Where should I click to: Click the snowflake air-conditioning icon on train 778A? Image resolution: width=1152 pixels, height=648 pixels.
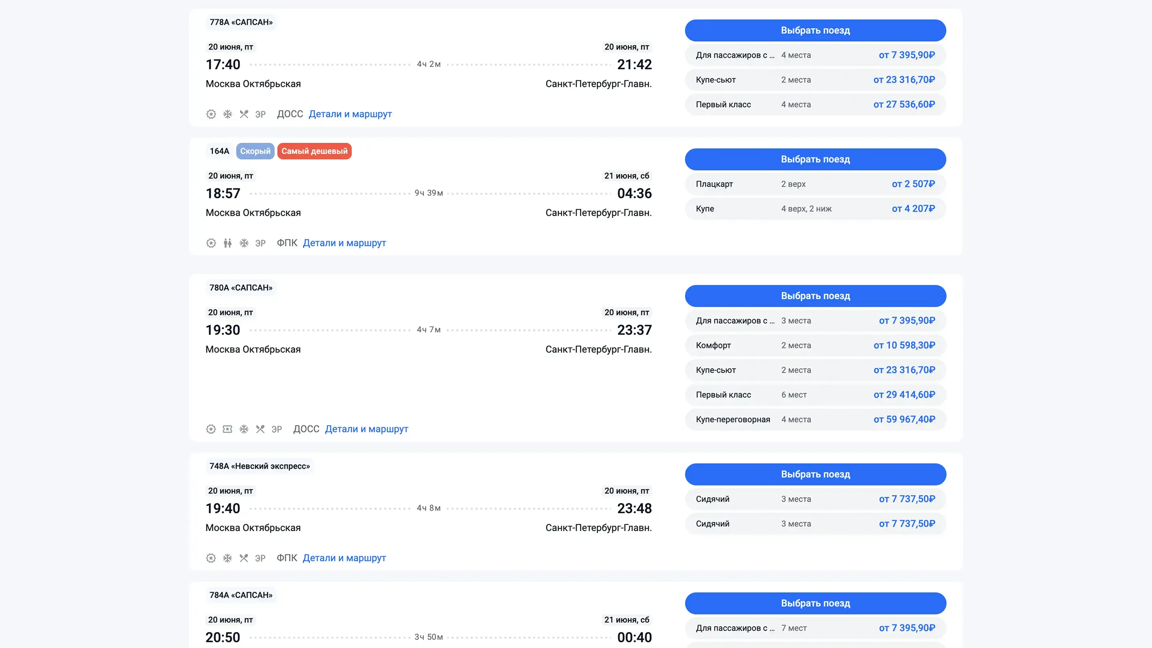[x=228, y=114]
